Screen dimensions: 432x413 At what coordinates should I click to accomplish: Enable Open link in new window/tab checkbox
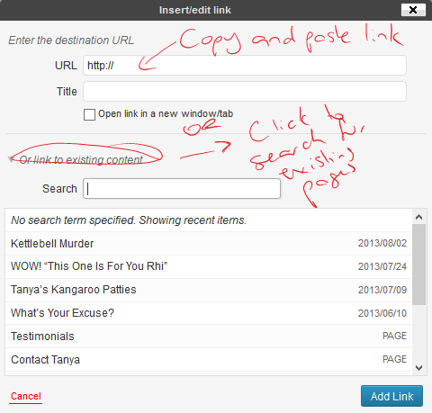[89, 114]
